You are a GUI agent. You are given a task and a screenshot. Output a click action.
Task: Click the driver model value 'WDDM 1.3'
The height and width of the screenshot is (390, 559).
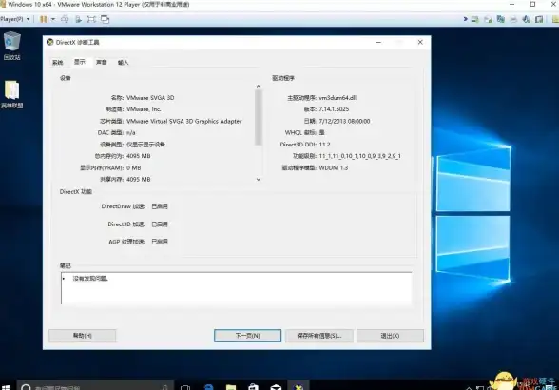point(334,167)
